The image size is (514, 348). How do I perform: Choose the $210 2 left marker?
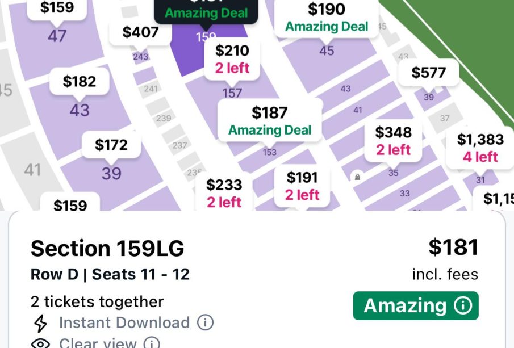232,59
